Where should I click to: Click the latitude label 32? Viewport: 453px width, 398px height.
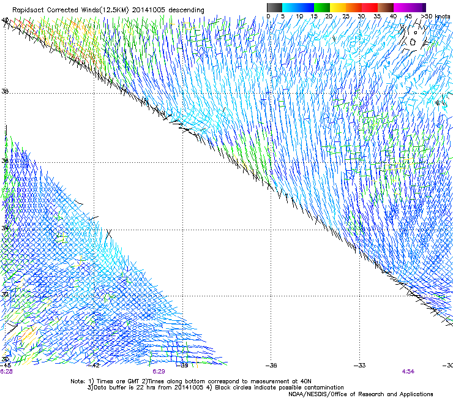coord(5,295)
